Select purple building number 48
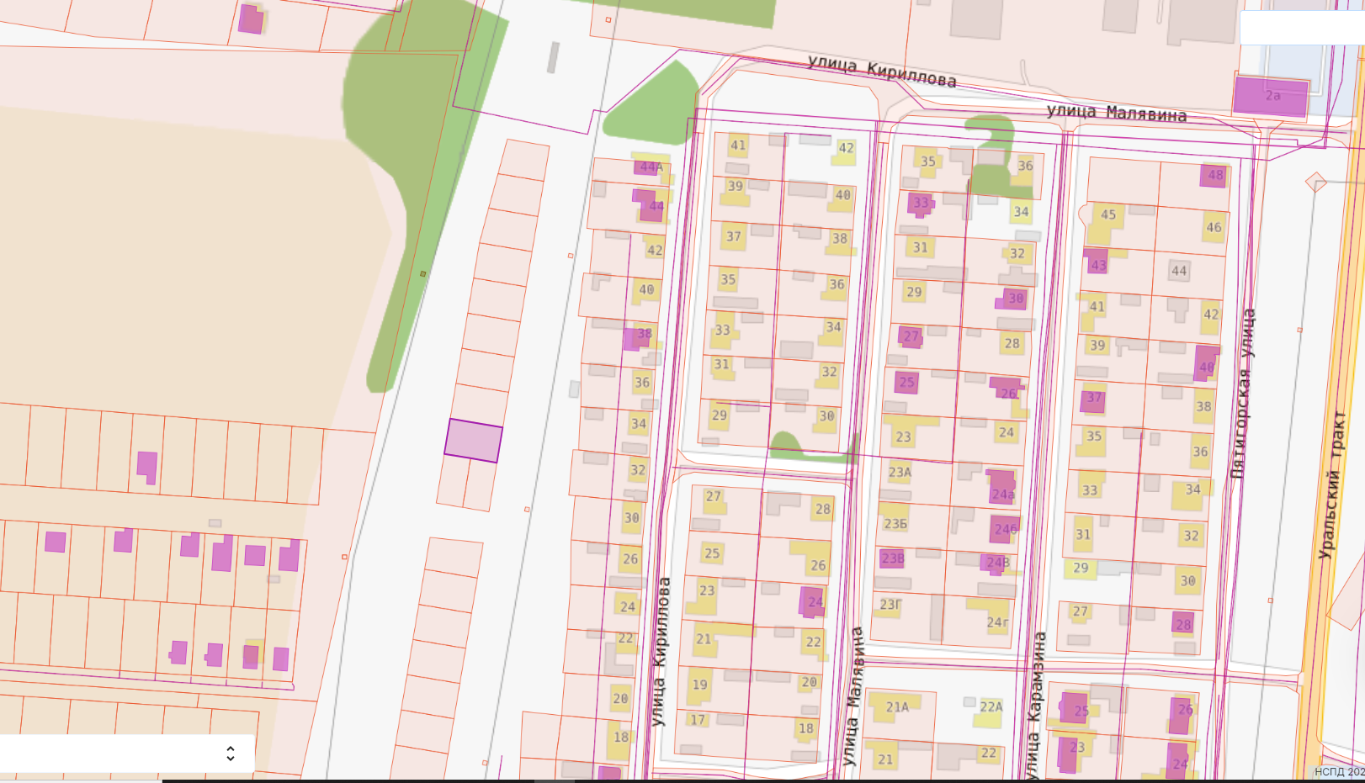 1214,175
